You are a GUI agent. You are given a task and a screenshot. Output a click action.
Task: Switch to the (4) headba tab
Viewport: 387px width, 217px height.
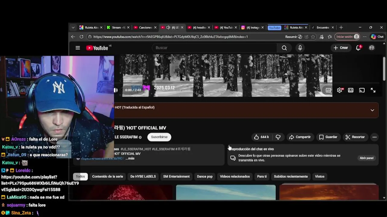[x=199, y=27]
